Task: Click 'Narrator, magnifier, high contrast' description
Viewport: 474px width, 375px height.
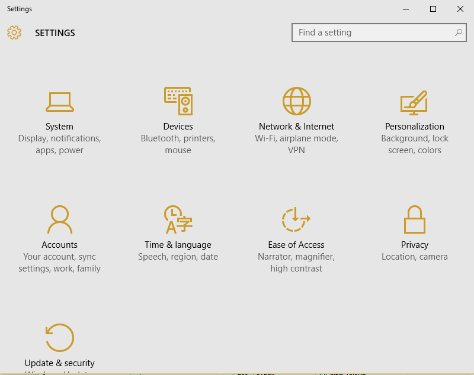Action: [x=296, y=263]
